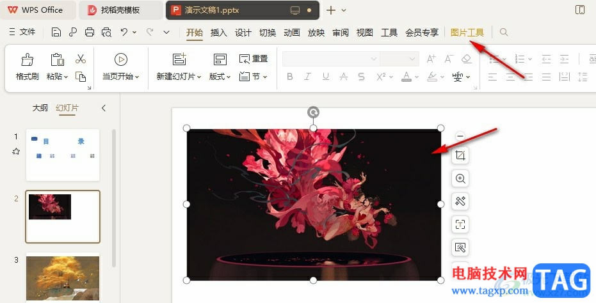Image resolution: width=596 pixels, height=303 pixels.
Task: Click the image rotation handle
Action: [313, 113]
